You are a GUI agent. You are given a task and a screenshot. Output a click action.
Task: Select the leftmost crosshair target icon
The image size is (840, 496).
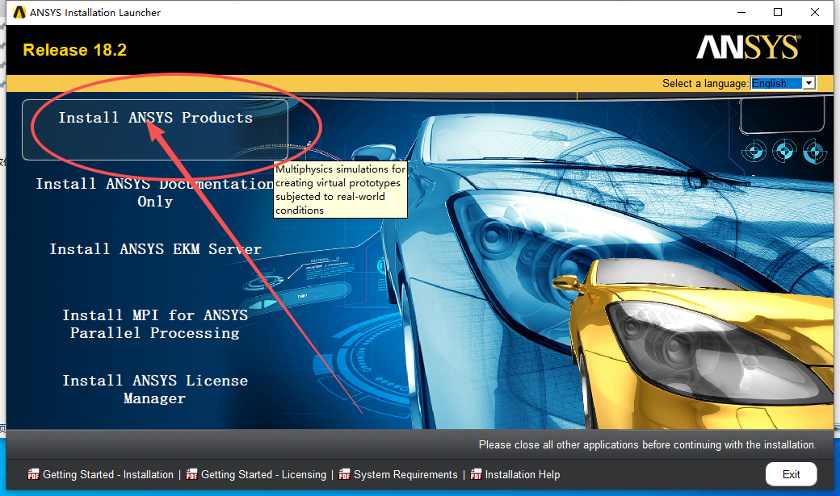click(754, 151)
